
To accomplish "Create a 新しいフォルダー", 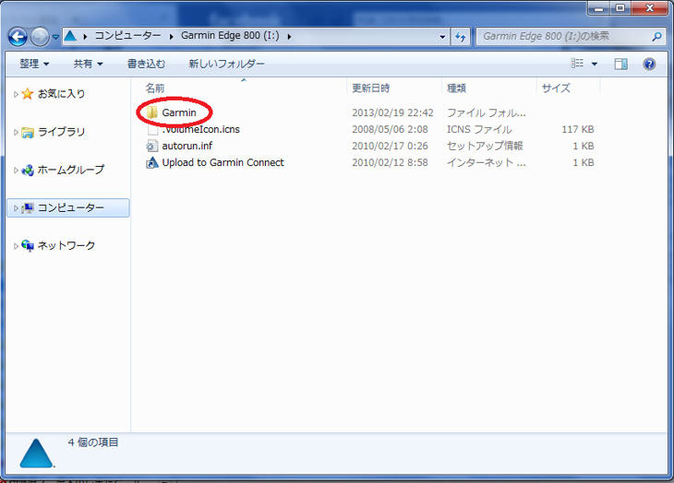I will 226,64.
